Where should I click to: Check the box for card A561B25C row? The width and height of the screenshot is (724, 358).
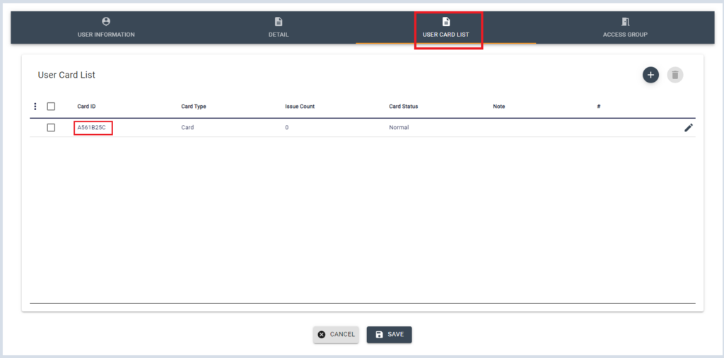pos(51,128)
